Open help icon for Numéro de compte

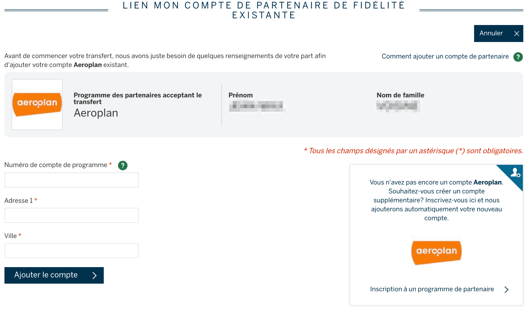click(123, 165)
